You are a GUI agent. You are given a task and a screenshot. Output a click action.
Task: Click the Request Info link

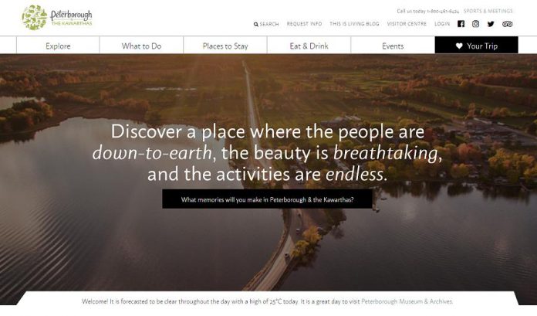point(304,24)
